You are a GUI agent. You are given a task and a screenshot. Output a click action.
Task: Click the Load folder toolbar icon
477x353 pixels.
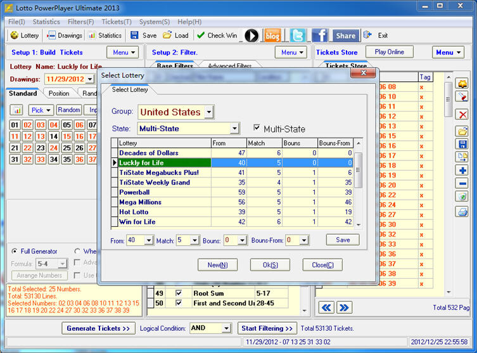click(167, 35)
